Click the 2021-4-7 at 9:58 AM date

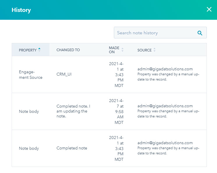pyautogui.click(x=116, y=112)
